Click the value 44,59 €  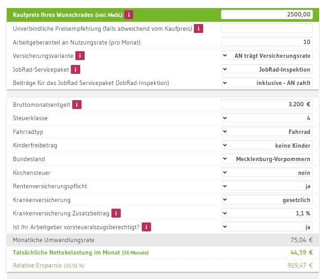point(301,252)
